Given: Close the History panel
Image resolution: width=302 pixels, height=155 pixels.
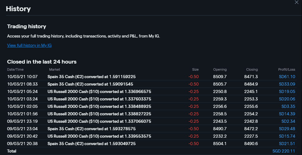Looking at the screenshot, I should 296,2.
